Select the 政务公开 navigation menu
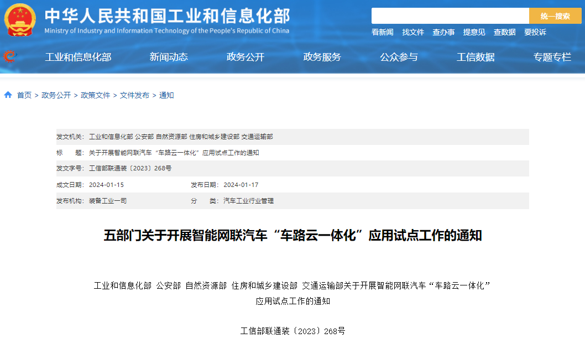 point(245,58)
